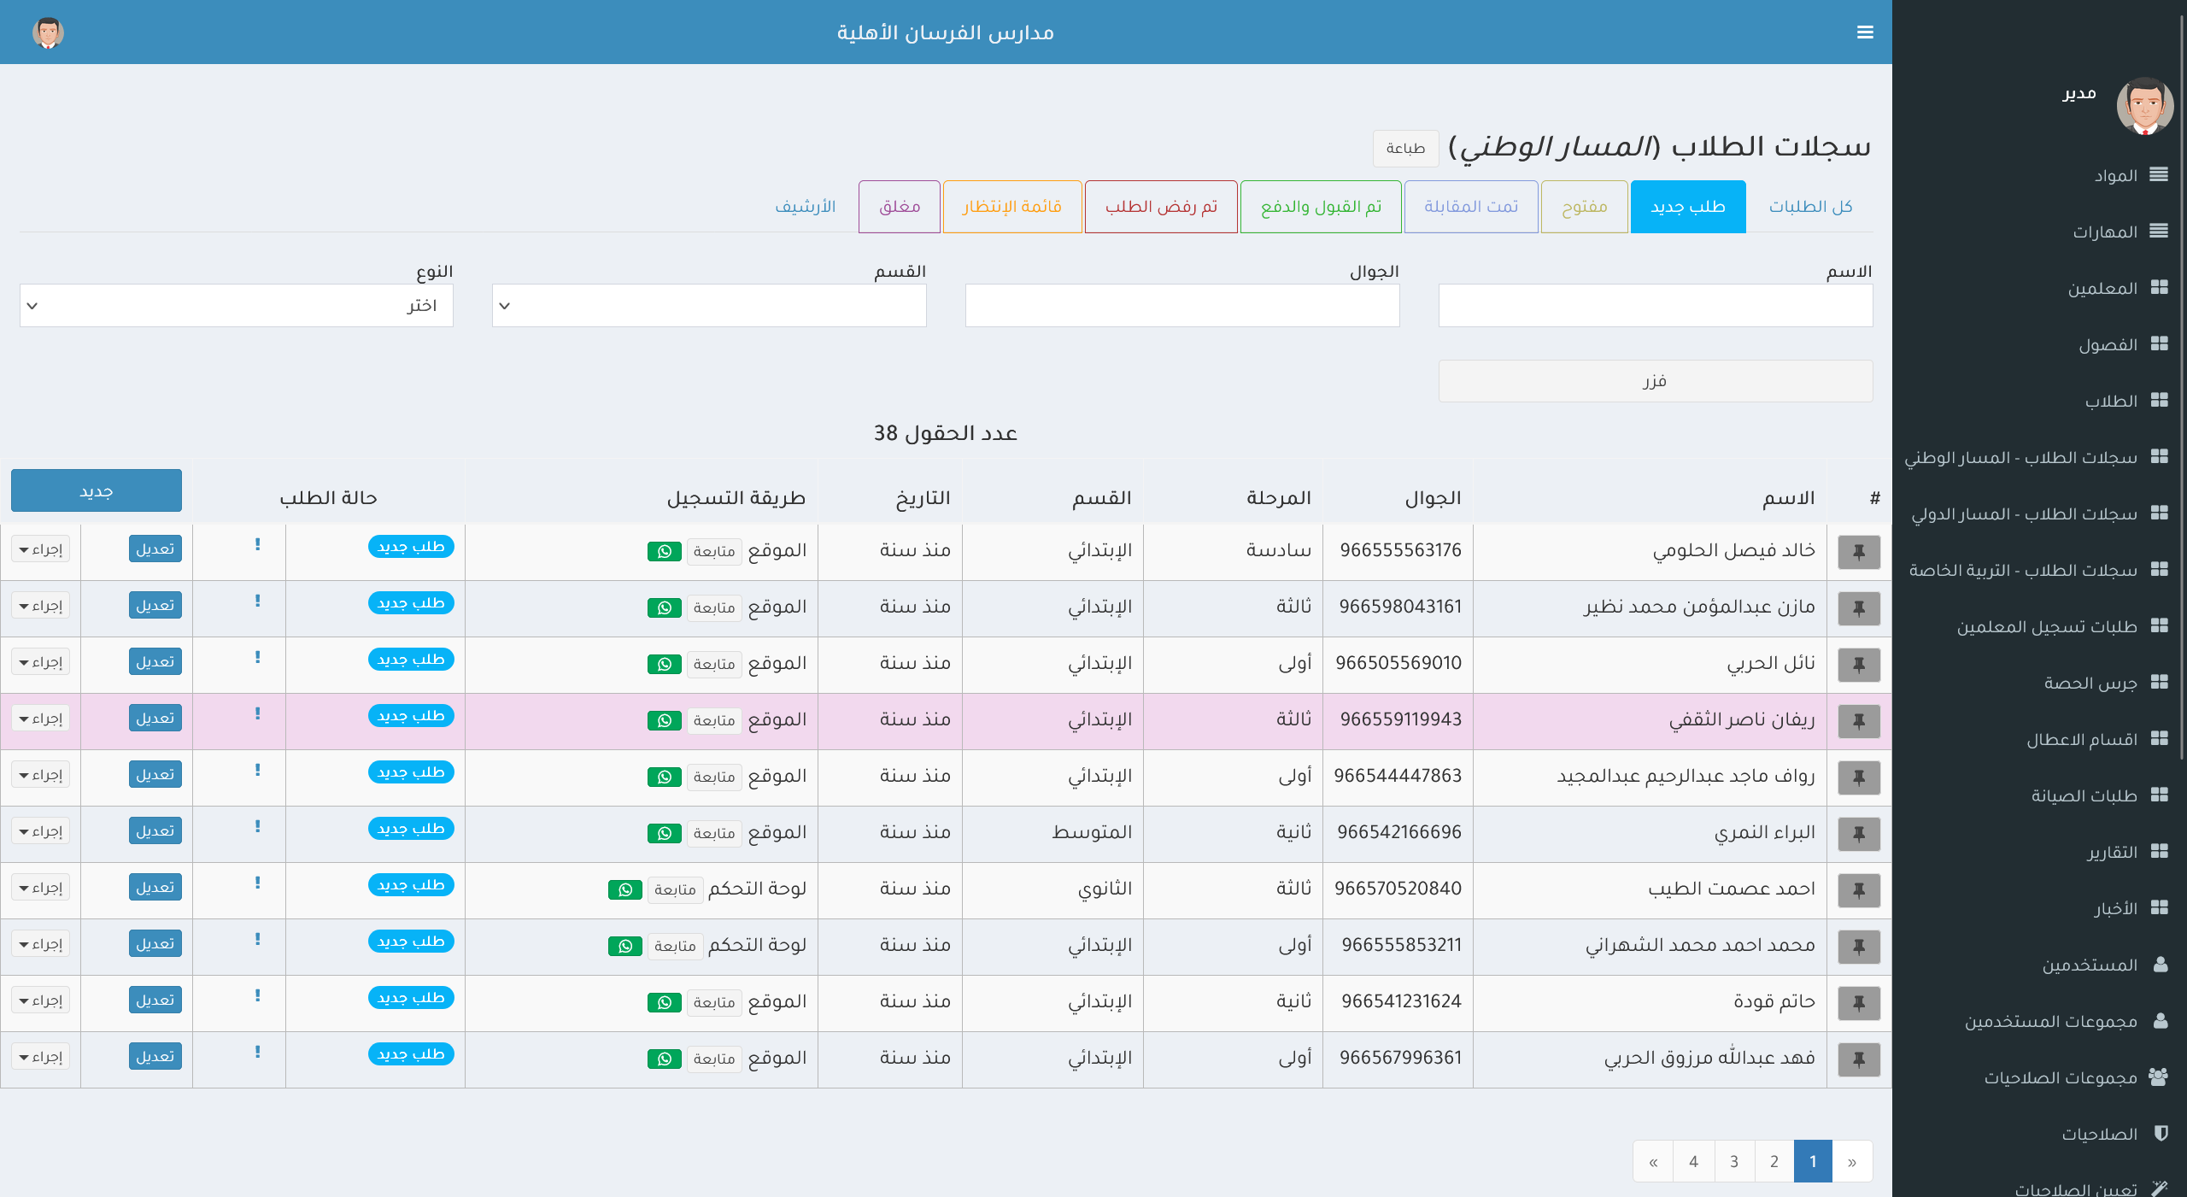Select the طلب جديد tab
Screen dimensions: 2187x1197
(1688, 206)
